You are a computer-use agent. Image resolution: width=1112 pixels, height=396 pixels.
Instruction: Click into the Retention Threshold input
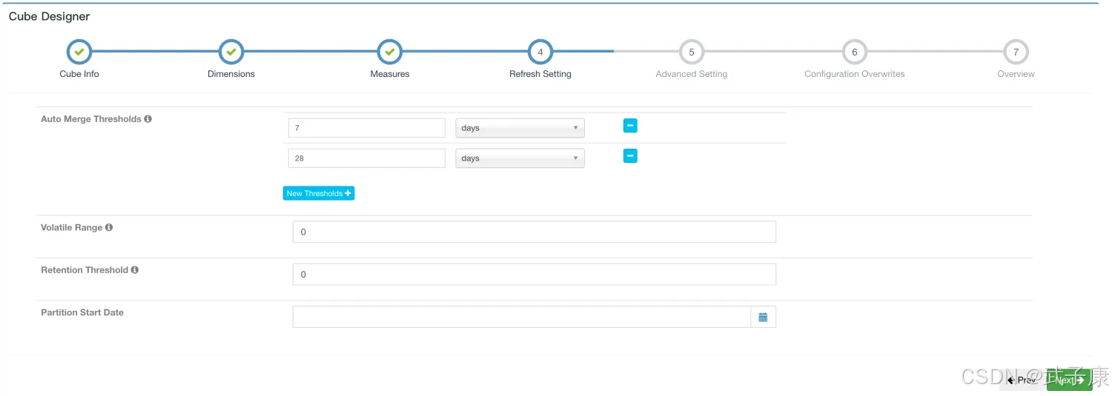pos(535,274)
